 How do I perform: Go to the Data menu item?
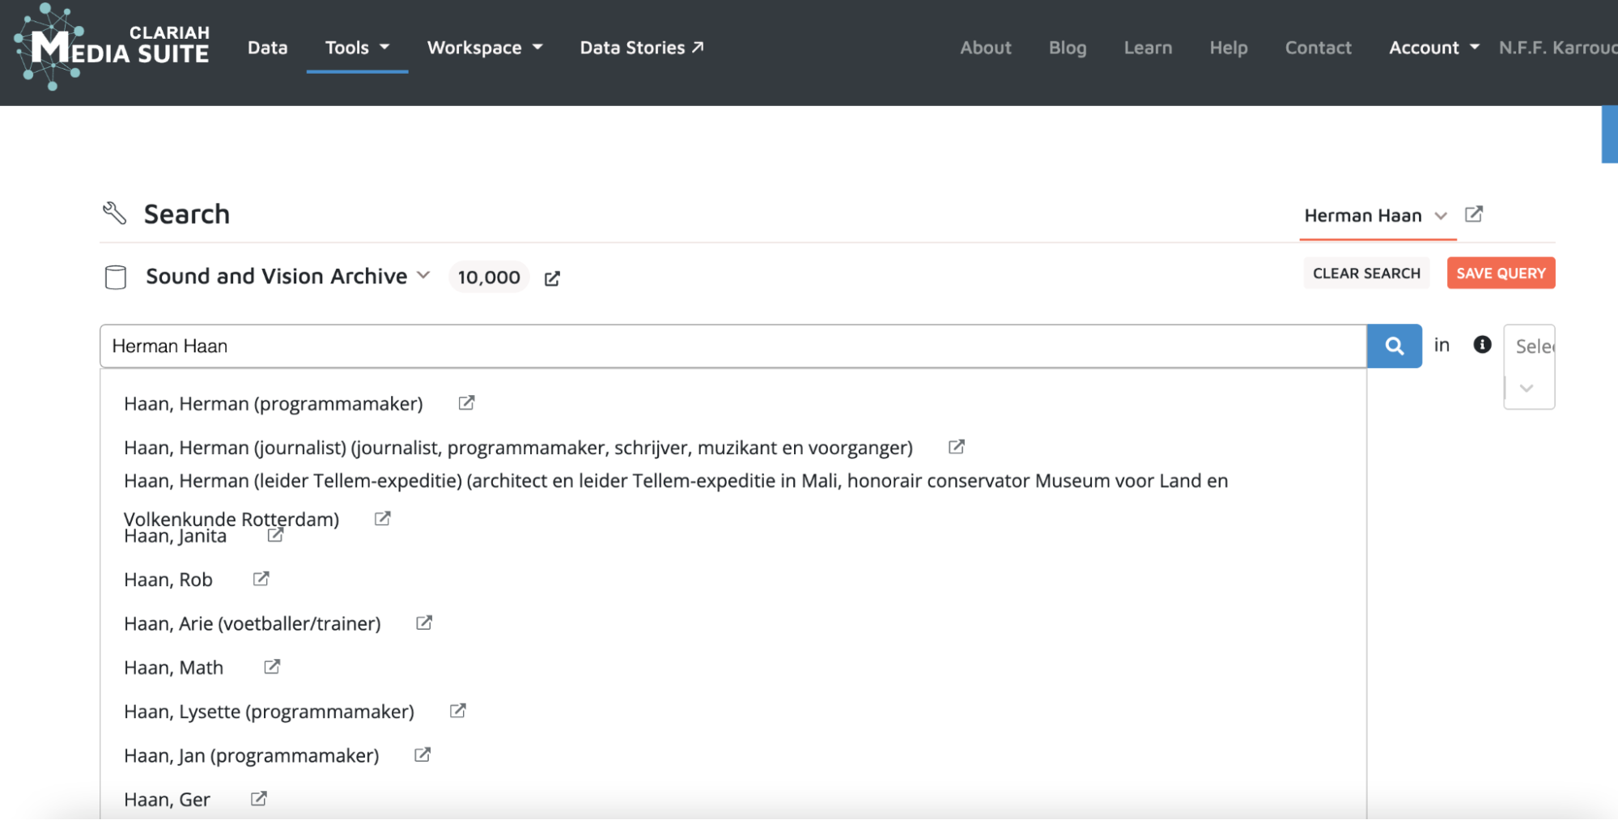267,48
